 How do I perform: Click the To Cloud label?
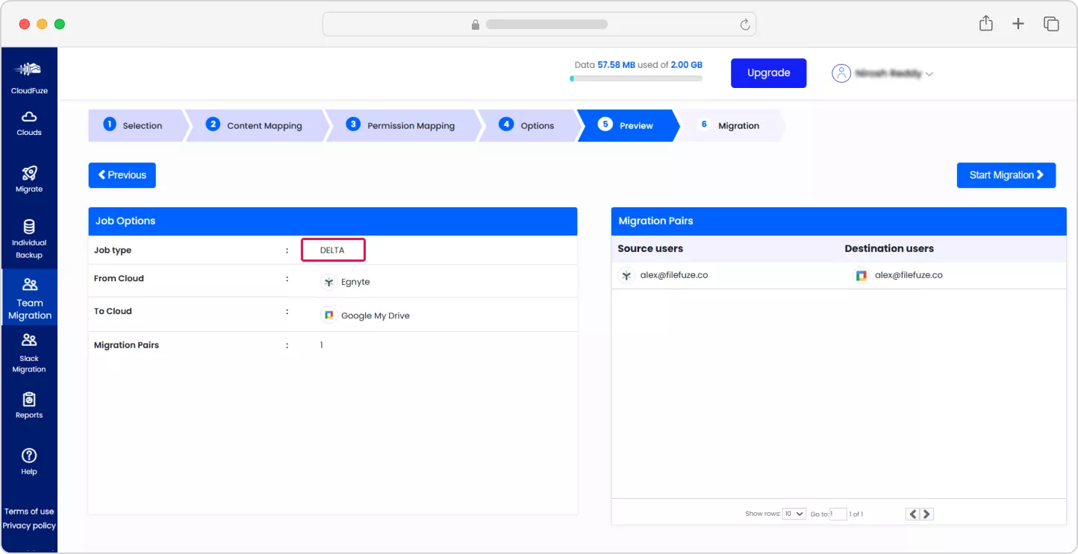click(x=113, y=311)
